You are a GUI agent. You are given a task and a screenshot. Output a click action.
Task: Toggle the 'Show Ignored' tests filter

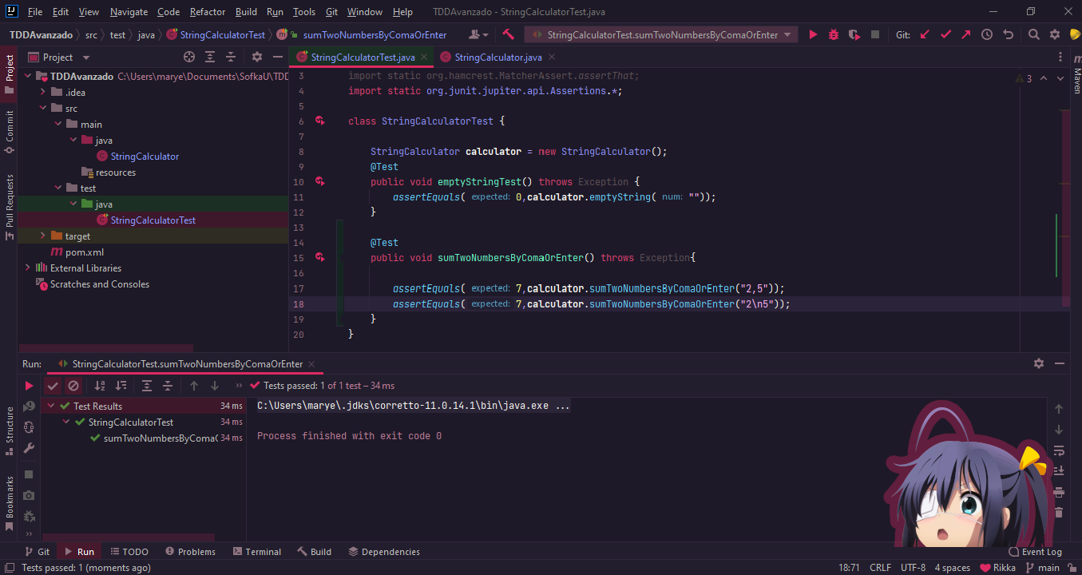click(73, 385)
